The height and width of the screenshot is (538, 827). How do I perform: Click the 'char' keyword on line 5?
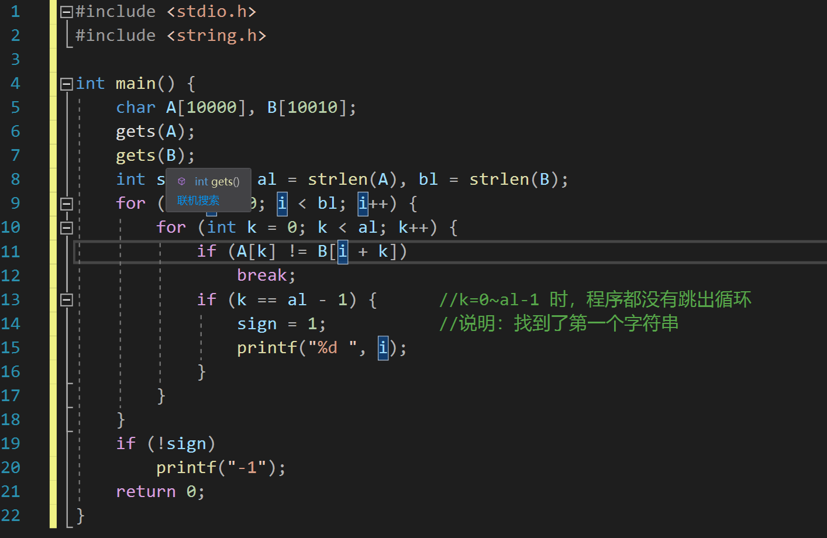136,108
